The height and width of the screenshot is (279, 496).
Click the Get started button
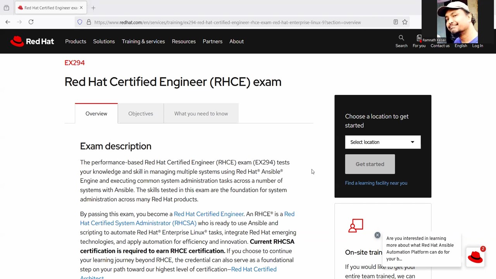[370, 164]
